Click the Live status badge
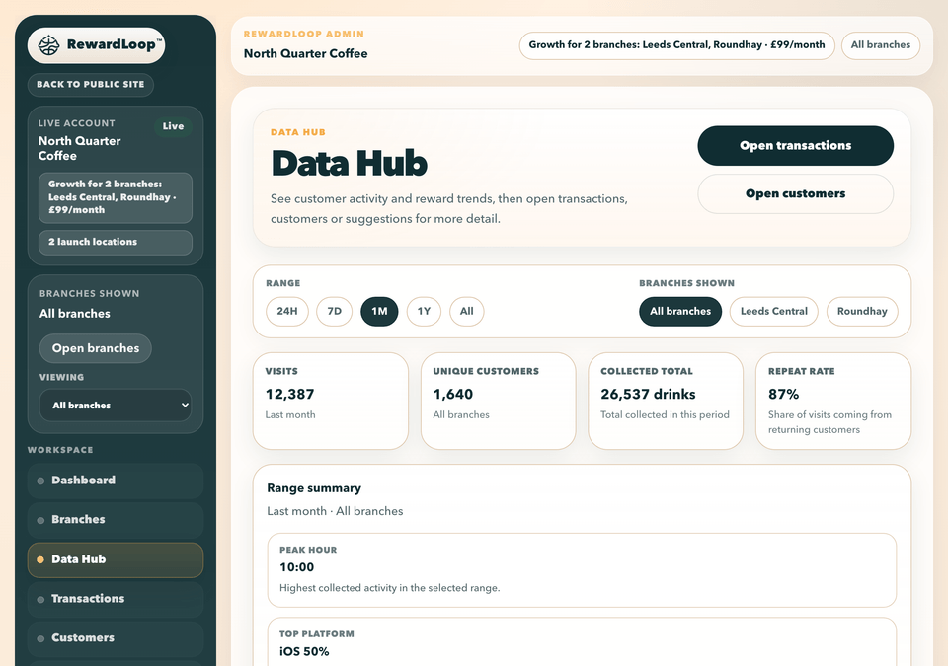 (173, 126)
